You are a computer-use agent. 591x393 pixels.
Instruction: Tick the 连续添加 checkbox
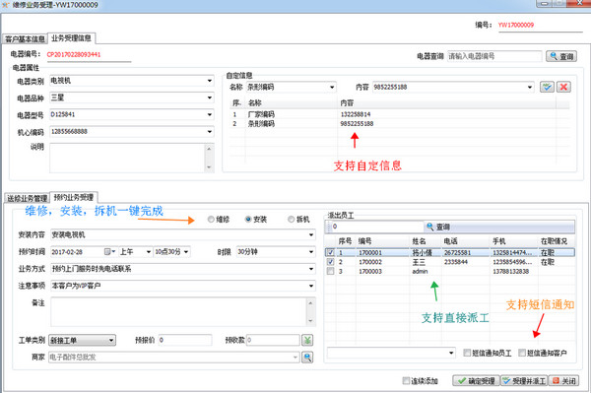[x=406, y=381]
